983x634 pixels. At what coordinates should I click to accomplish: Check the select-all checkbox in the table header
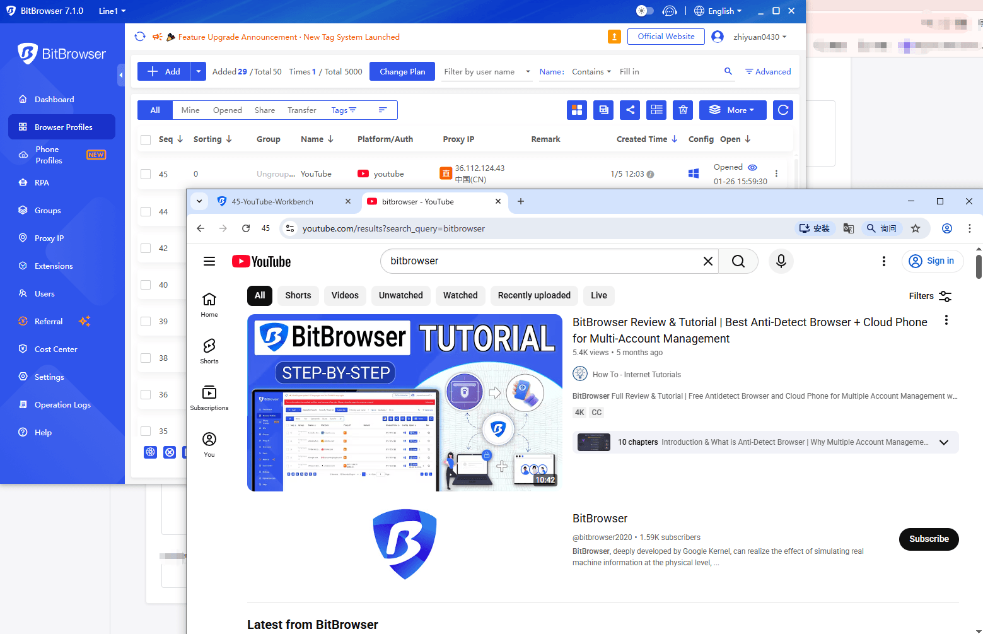(x=146, y=139)
